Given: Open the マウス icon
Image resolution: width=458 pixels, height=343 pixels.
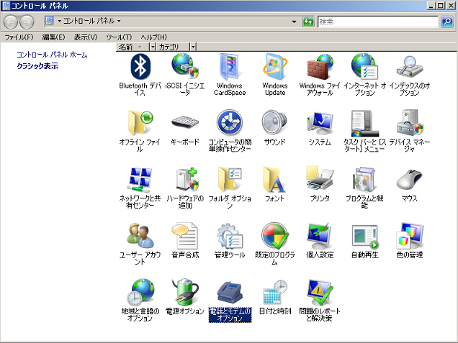Looking at the screenshot, I should click(x=410, y=179).
